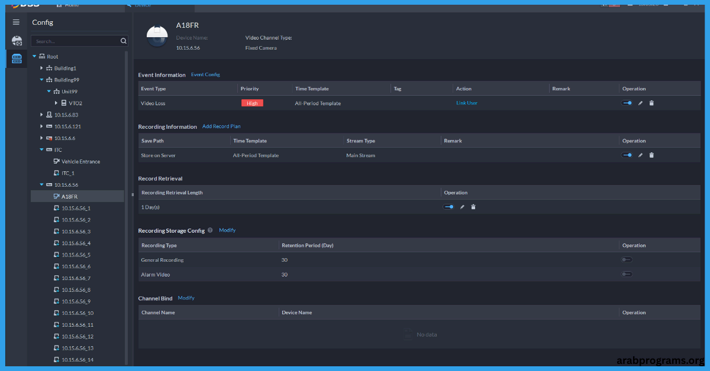
Task: Click the Recording Storage Config help icon
Action: tap(210, 230)
